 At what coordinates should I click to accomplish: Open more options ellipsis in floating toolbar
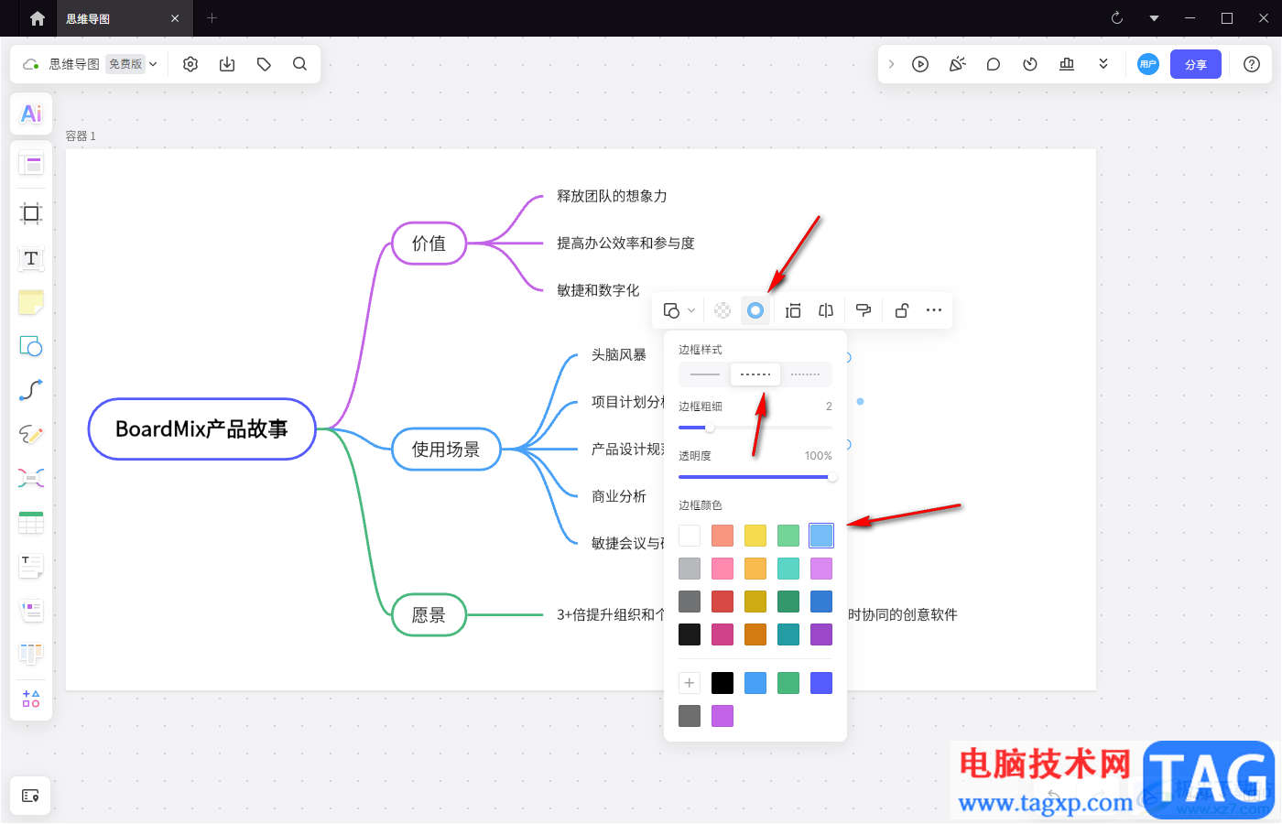click(934, 310)
